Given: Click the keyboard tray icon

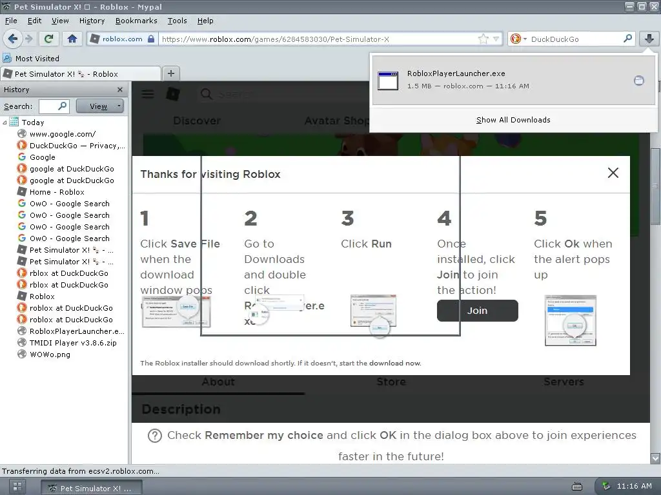Looking at the screenshot, I should pyautogui.click(x=576, y=487).
